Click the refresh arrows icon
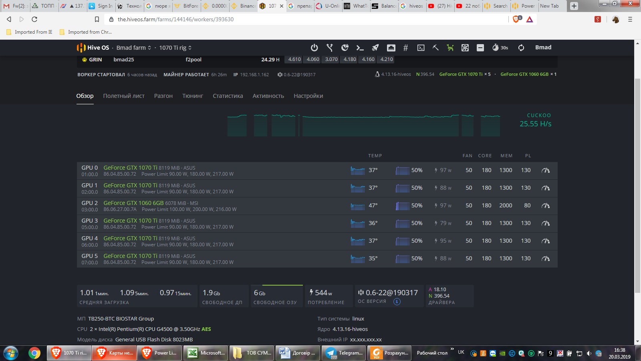The width and height of the screenshot is (641, 361). [521, 48]
